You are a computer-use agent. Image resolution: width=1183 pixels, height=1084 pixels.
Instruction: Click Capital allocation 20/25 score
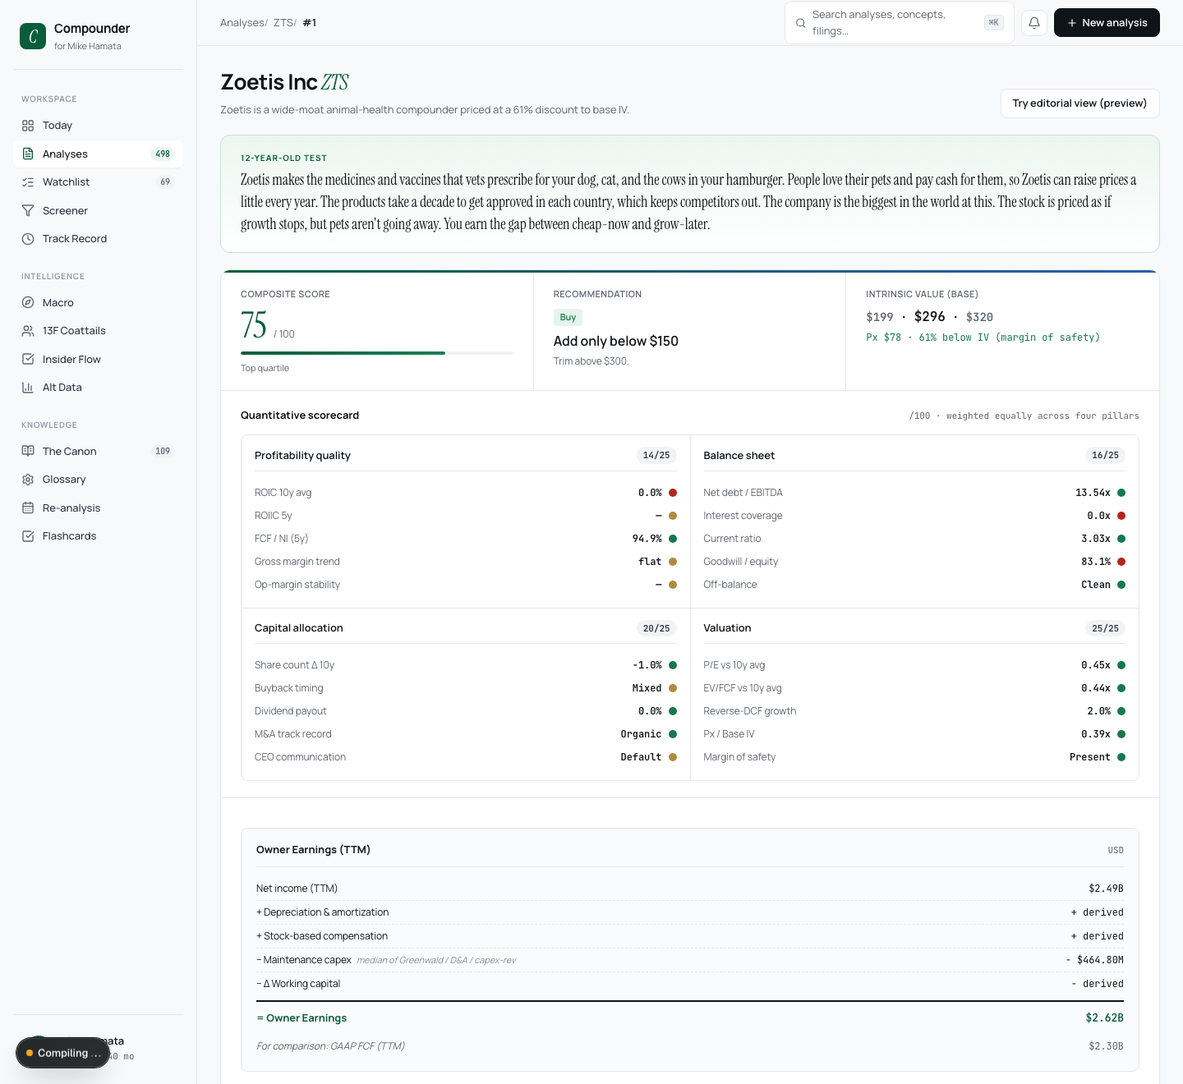pyautogui.click(x=656, y=628)
